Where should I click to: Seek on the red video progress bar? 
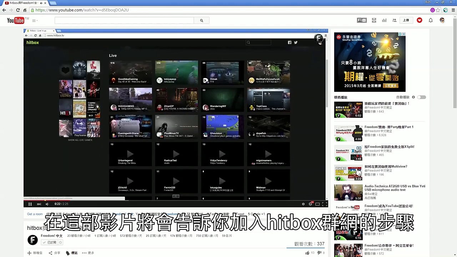coord(176,200)
